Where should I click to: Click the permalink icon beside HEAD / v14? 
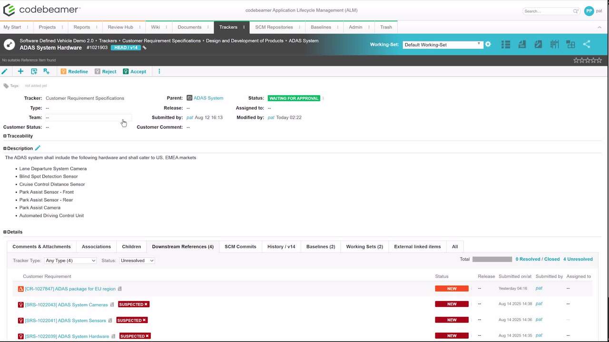pos(145,48)
